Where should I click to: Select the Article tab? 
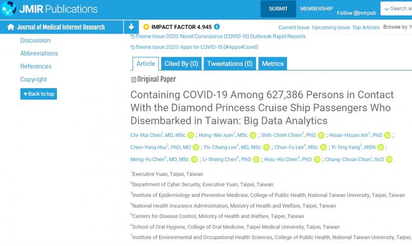[x=146, y=63]
